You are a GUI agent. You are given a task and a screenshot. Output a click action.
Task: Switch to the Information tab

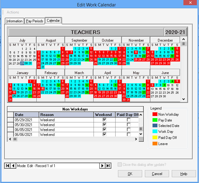[14, 21]
